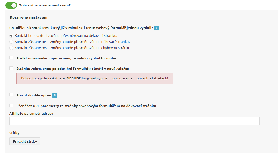The image size is (278, 153).
Task: Turn off the Zobrazit rozšířená nastavení switch
Action: [11, 5]
